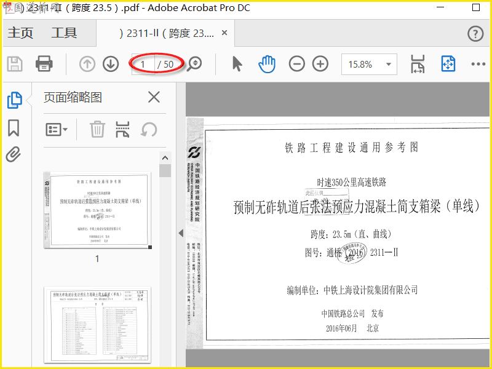Click the page number input field

point(143,65)
